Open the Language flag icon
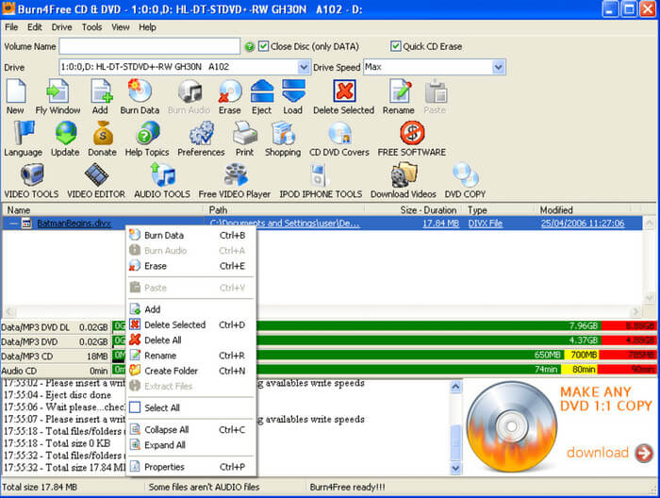The width and height of the screenshot is (660, 498). 24,133
